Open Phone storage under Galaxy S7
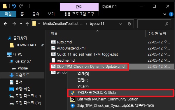 [23, 68]
